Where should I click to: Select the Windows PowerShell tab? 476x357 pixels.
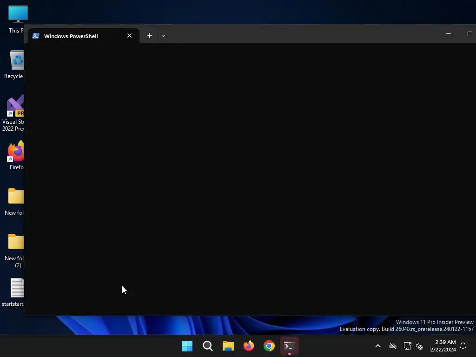[84, 36]
